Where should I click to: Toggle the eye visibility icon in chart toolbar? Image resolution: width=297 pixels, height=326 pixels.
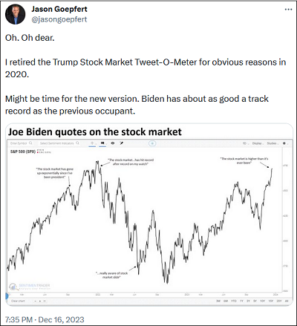(113, 143)
